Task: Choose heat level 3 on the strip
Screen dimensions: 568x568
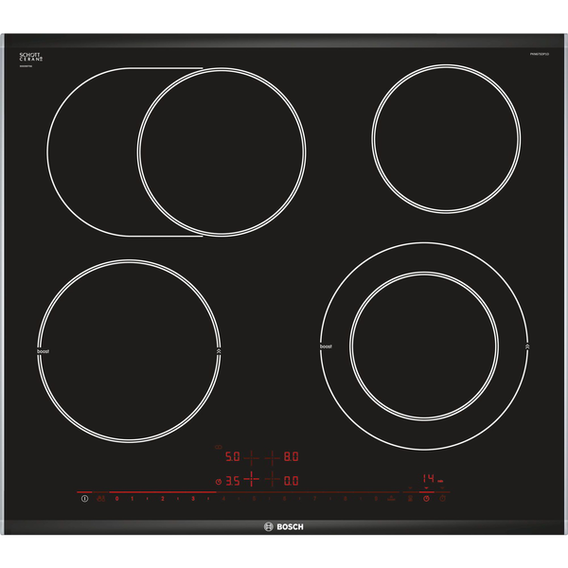Action: pyautogui.click(x=193, y=499)
